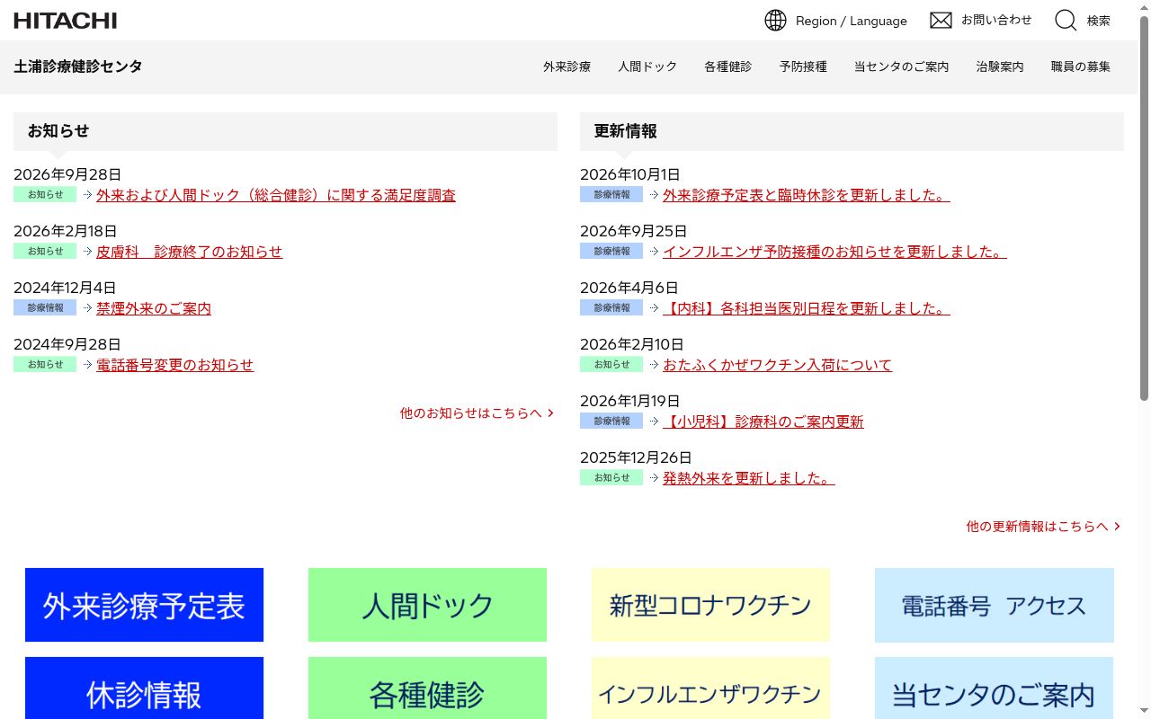
Task: Open the 電話番号変更のお知らせ link
Action: click(175, 365)
